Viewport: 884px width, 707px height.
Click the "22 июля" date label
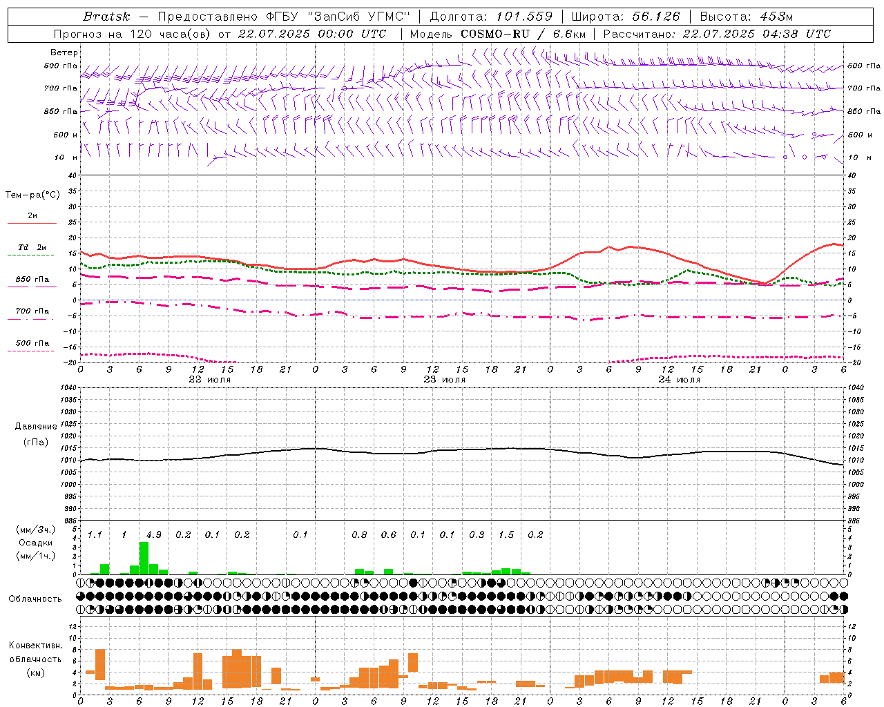pos(210,380)
